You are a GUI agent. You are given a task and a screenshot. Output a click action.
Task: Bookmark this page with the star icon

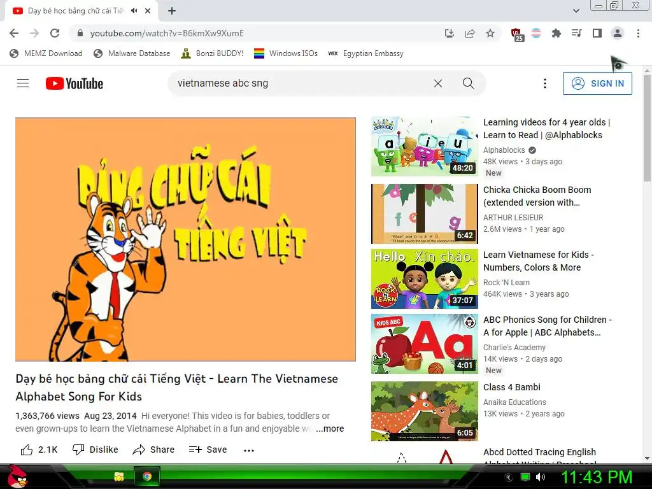(x=490, y=33)
